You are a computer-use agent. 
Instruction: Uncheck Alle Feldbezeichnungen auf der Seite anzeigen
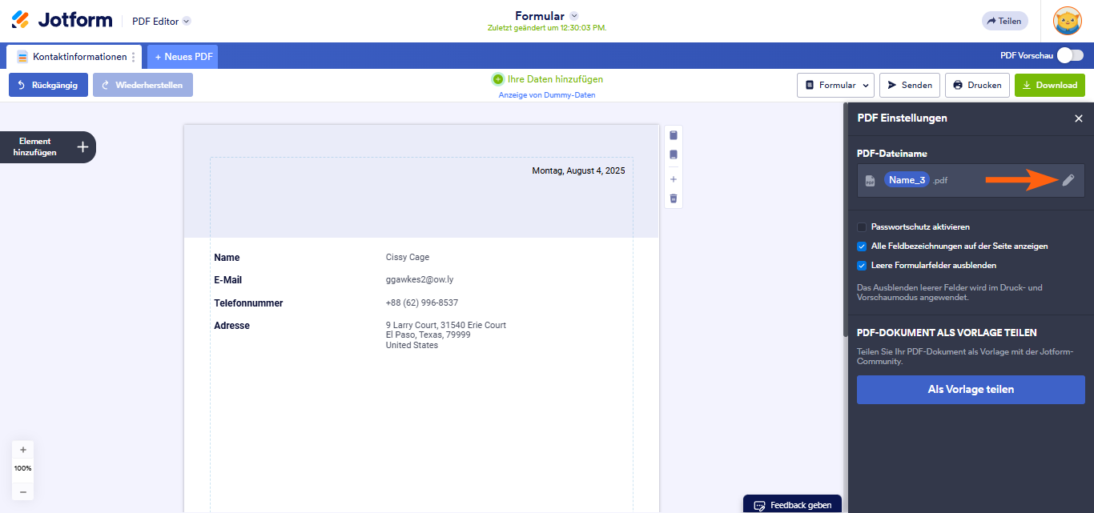862,246
